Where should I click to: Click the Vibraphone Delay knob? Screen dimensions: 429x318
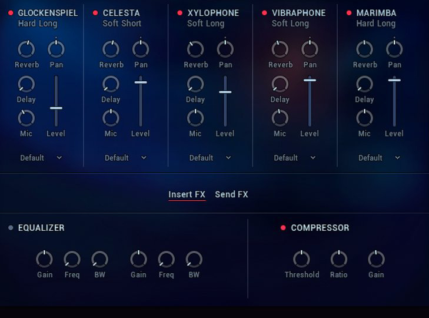tap(280, 84)
